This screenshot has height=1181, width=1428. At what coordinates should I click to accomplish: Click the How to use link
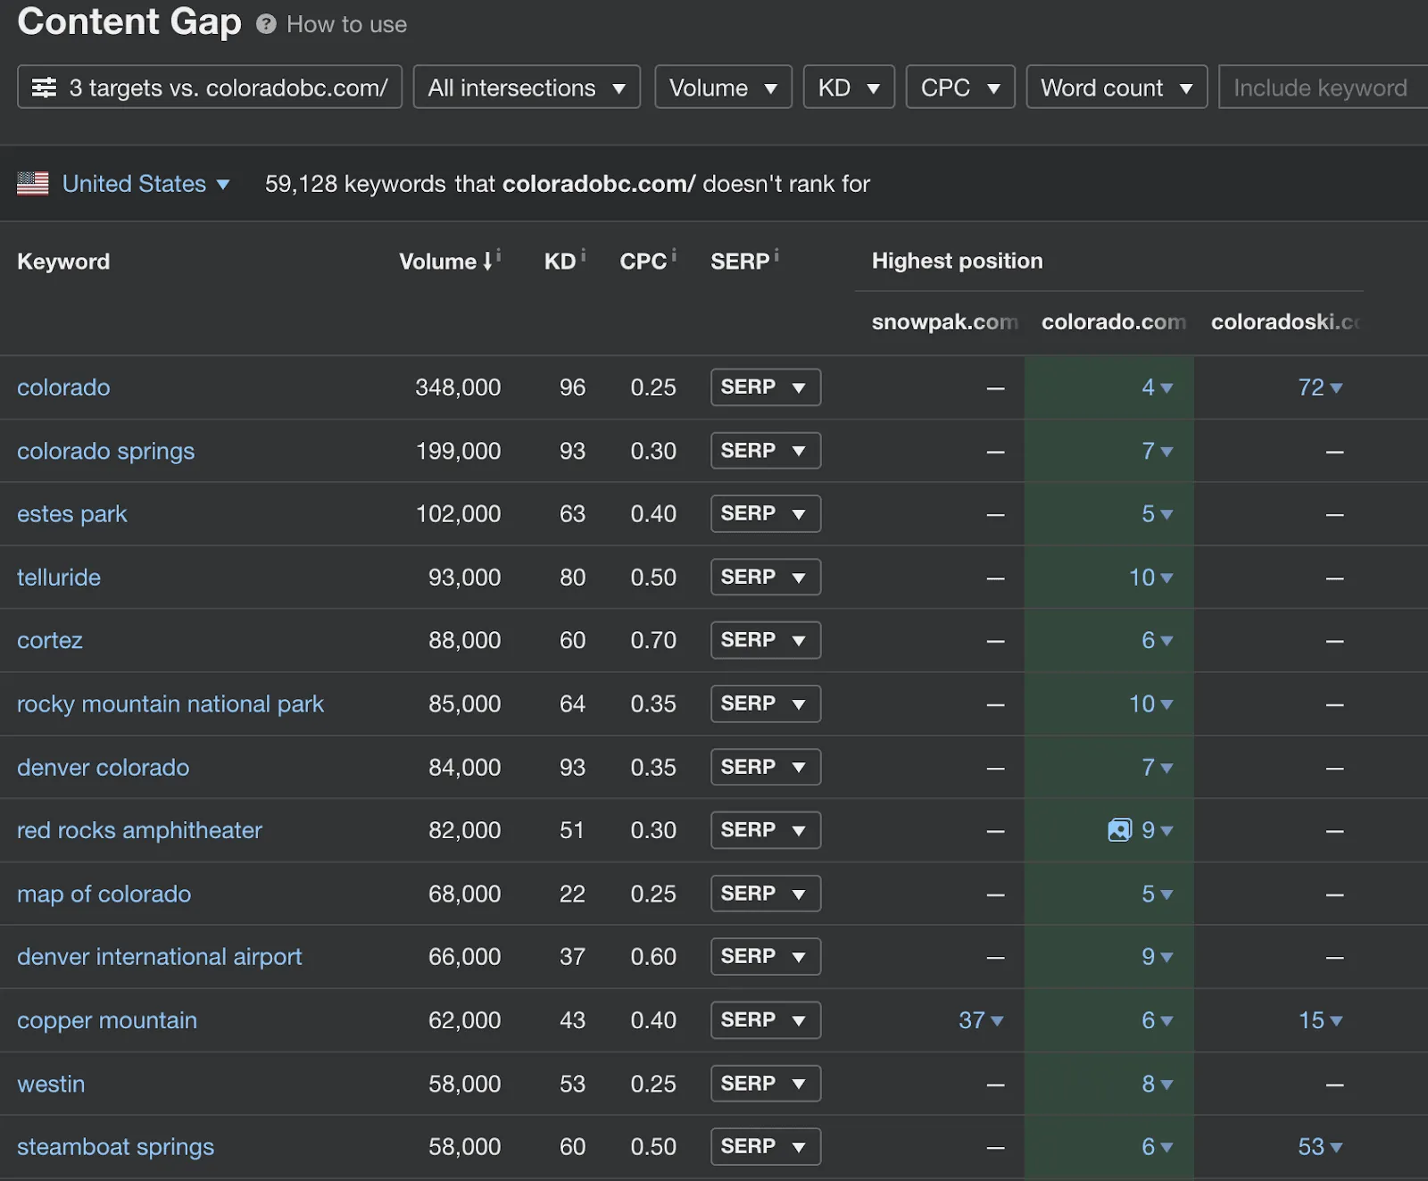coord(346,24)
